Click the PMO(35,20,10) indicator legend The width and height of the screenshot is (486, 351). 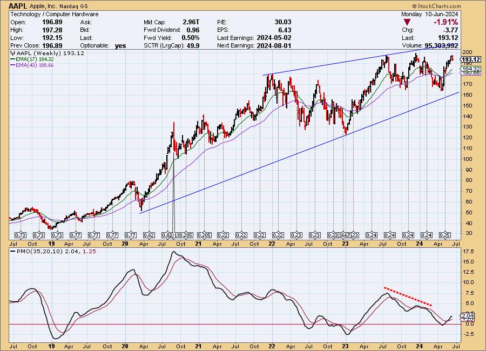53,252
